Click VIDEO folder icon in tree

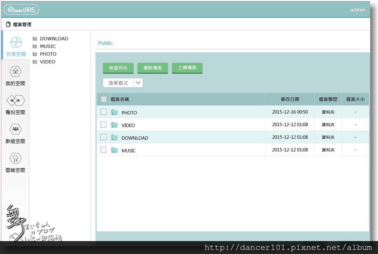tap(35, 62)
